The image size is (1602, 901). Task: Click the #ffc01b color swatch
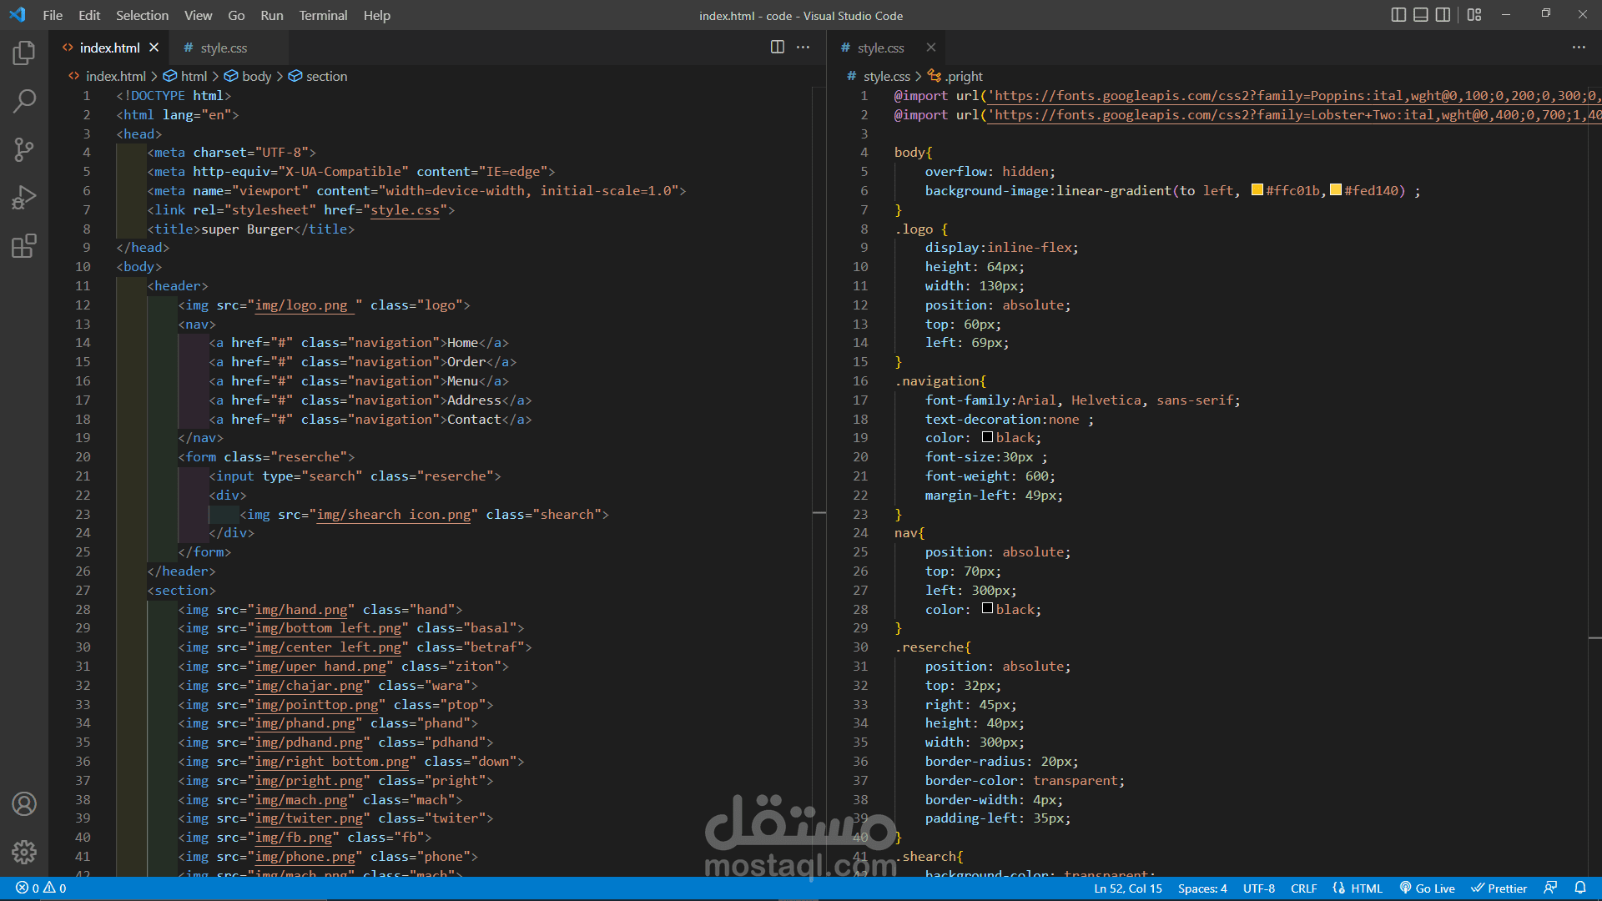[x=1257, y=190]
